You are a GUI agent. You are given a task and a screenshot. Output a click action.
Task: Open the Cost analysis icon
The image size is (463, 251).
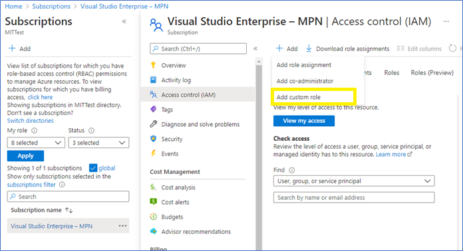(153, 187)
